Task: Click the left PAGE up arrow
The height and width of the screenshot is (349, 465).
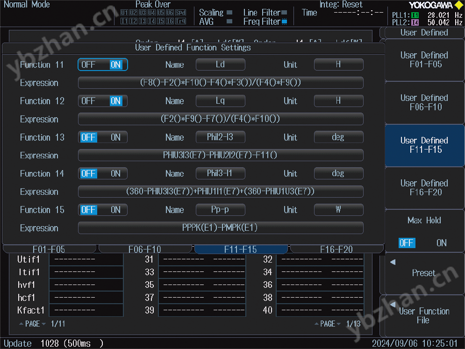Action: click(x=22, y=323)
